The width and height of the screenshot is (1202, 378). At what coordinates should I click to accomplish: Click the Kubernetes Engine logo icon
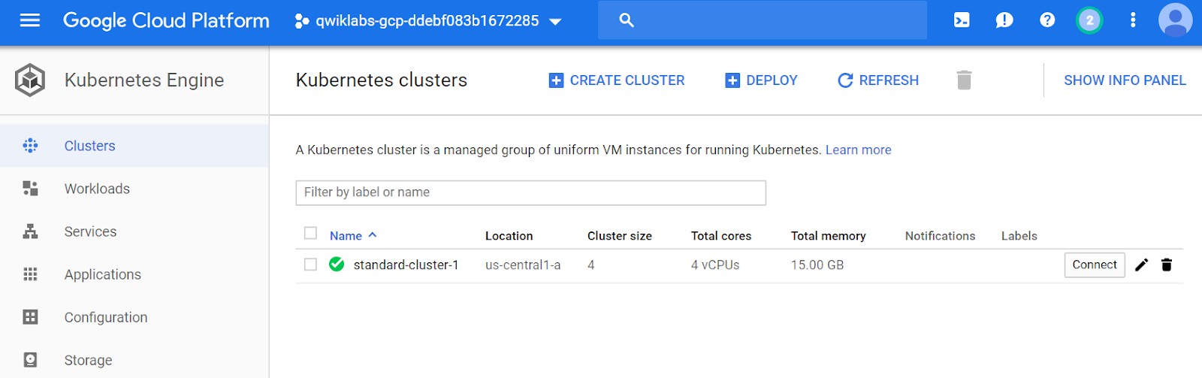pyautogui.click(x=30, y=80)
